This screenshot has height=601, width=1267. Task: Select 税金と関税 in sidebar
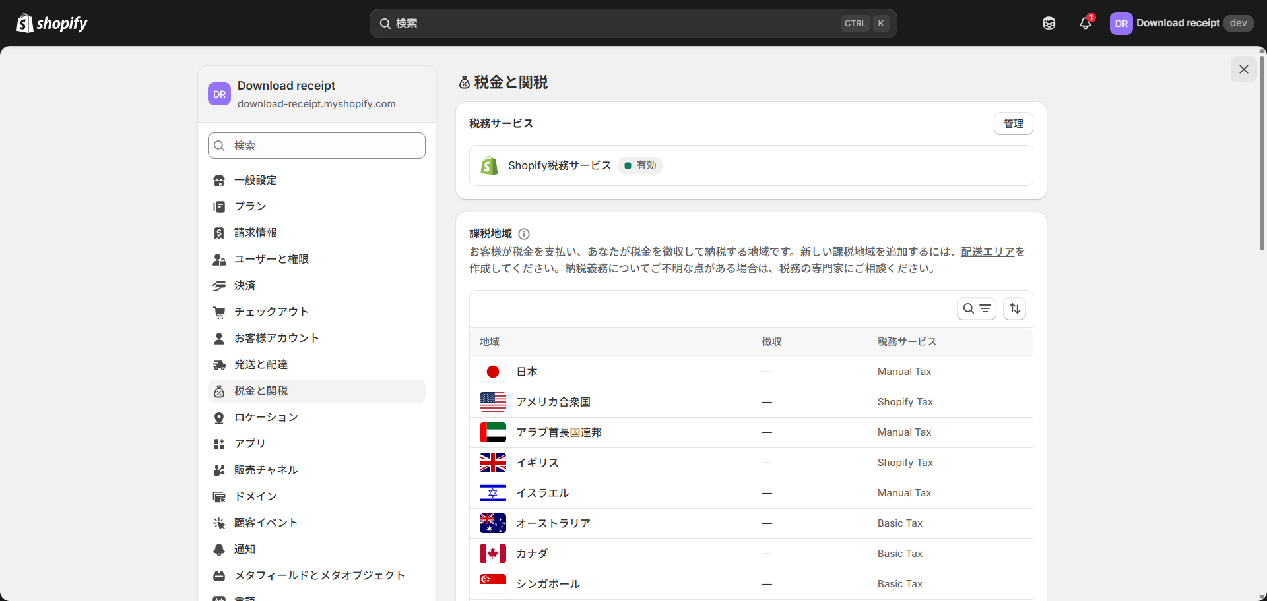coord(317,391)
